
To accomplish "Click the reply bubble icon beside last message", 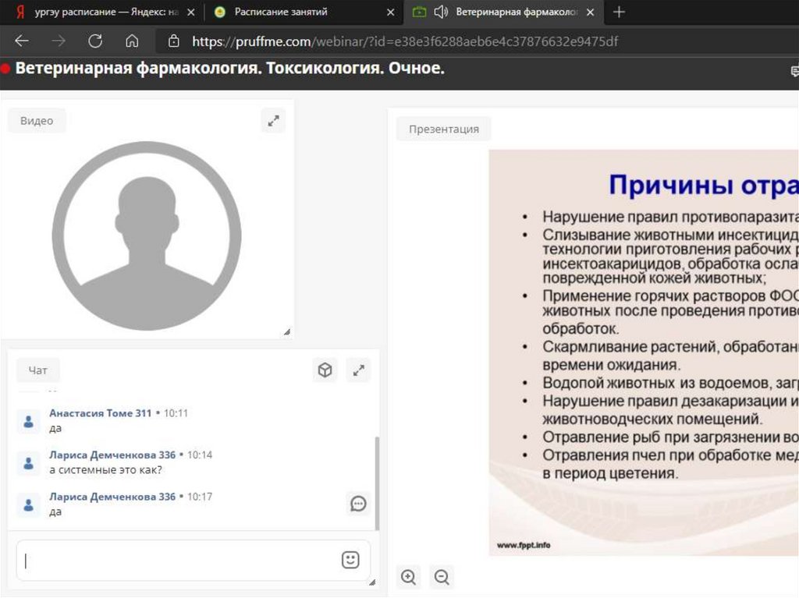I will [358, 504].
